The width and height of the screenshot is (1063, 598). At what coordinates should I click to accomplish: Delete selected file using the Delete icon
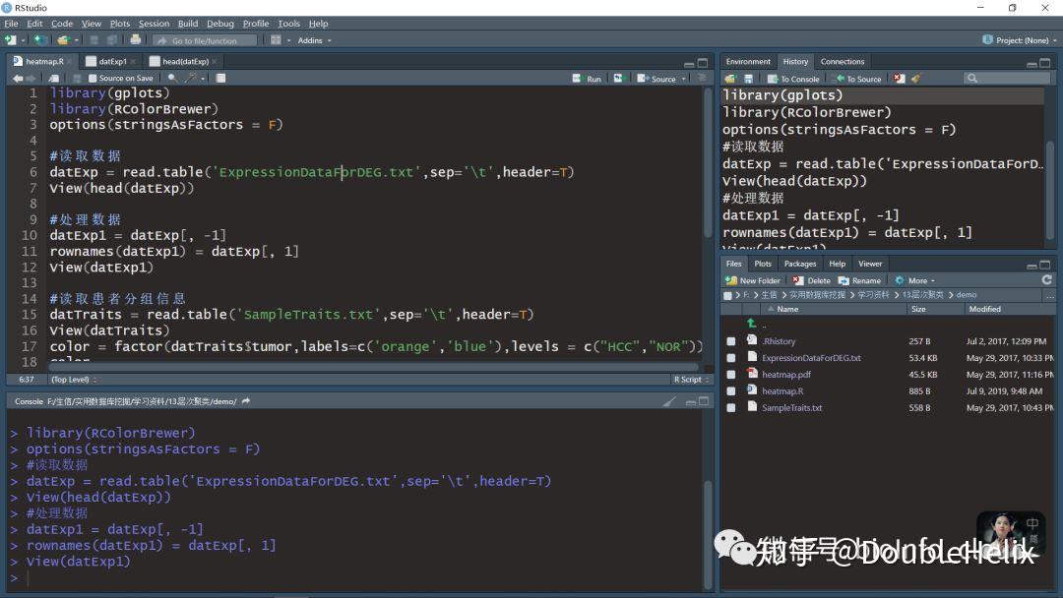pos(812,280)
